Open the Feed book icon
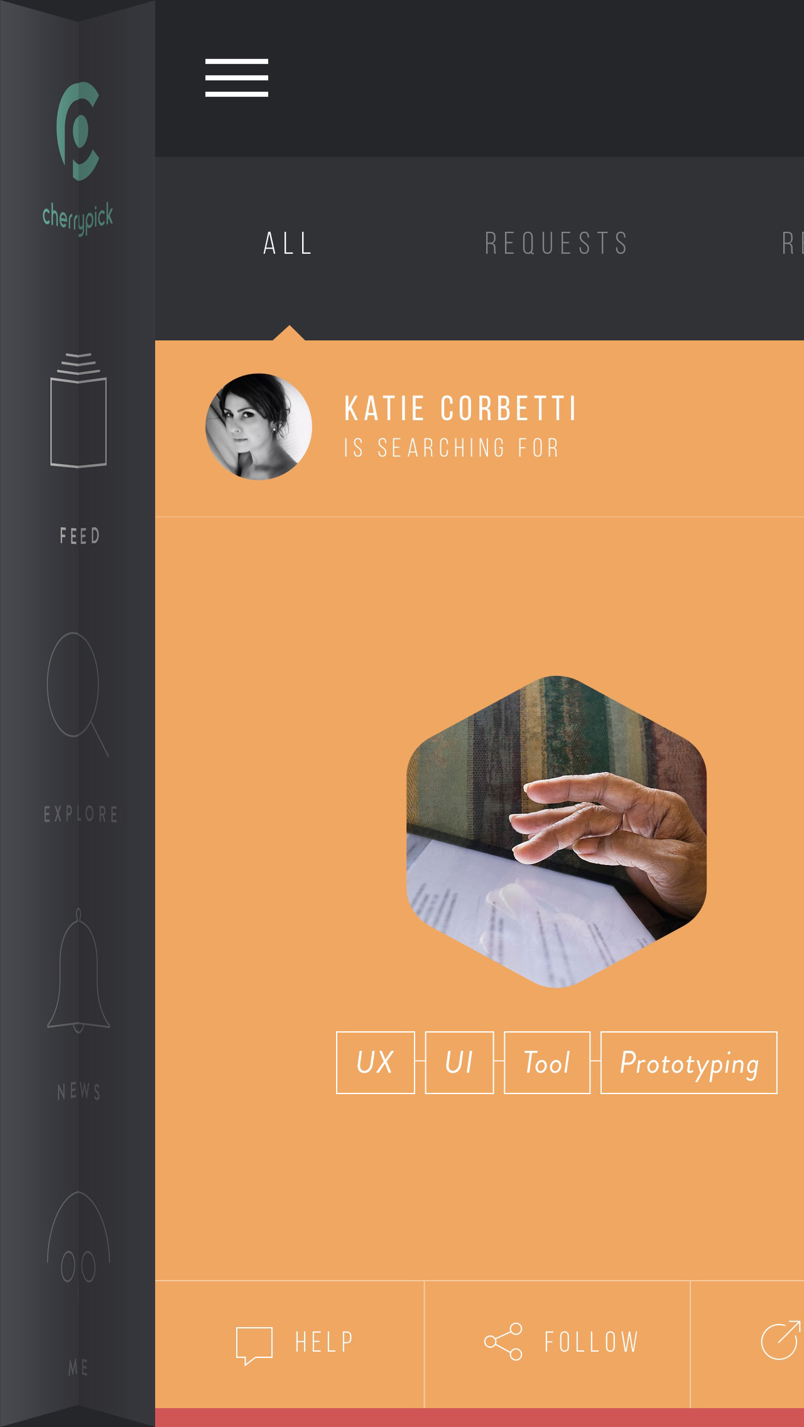This screenshot has width=804, height=1427. pos(79,411)
